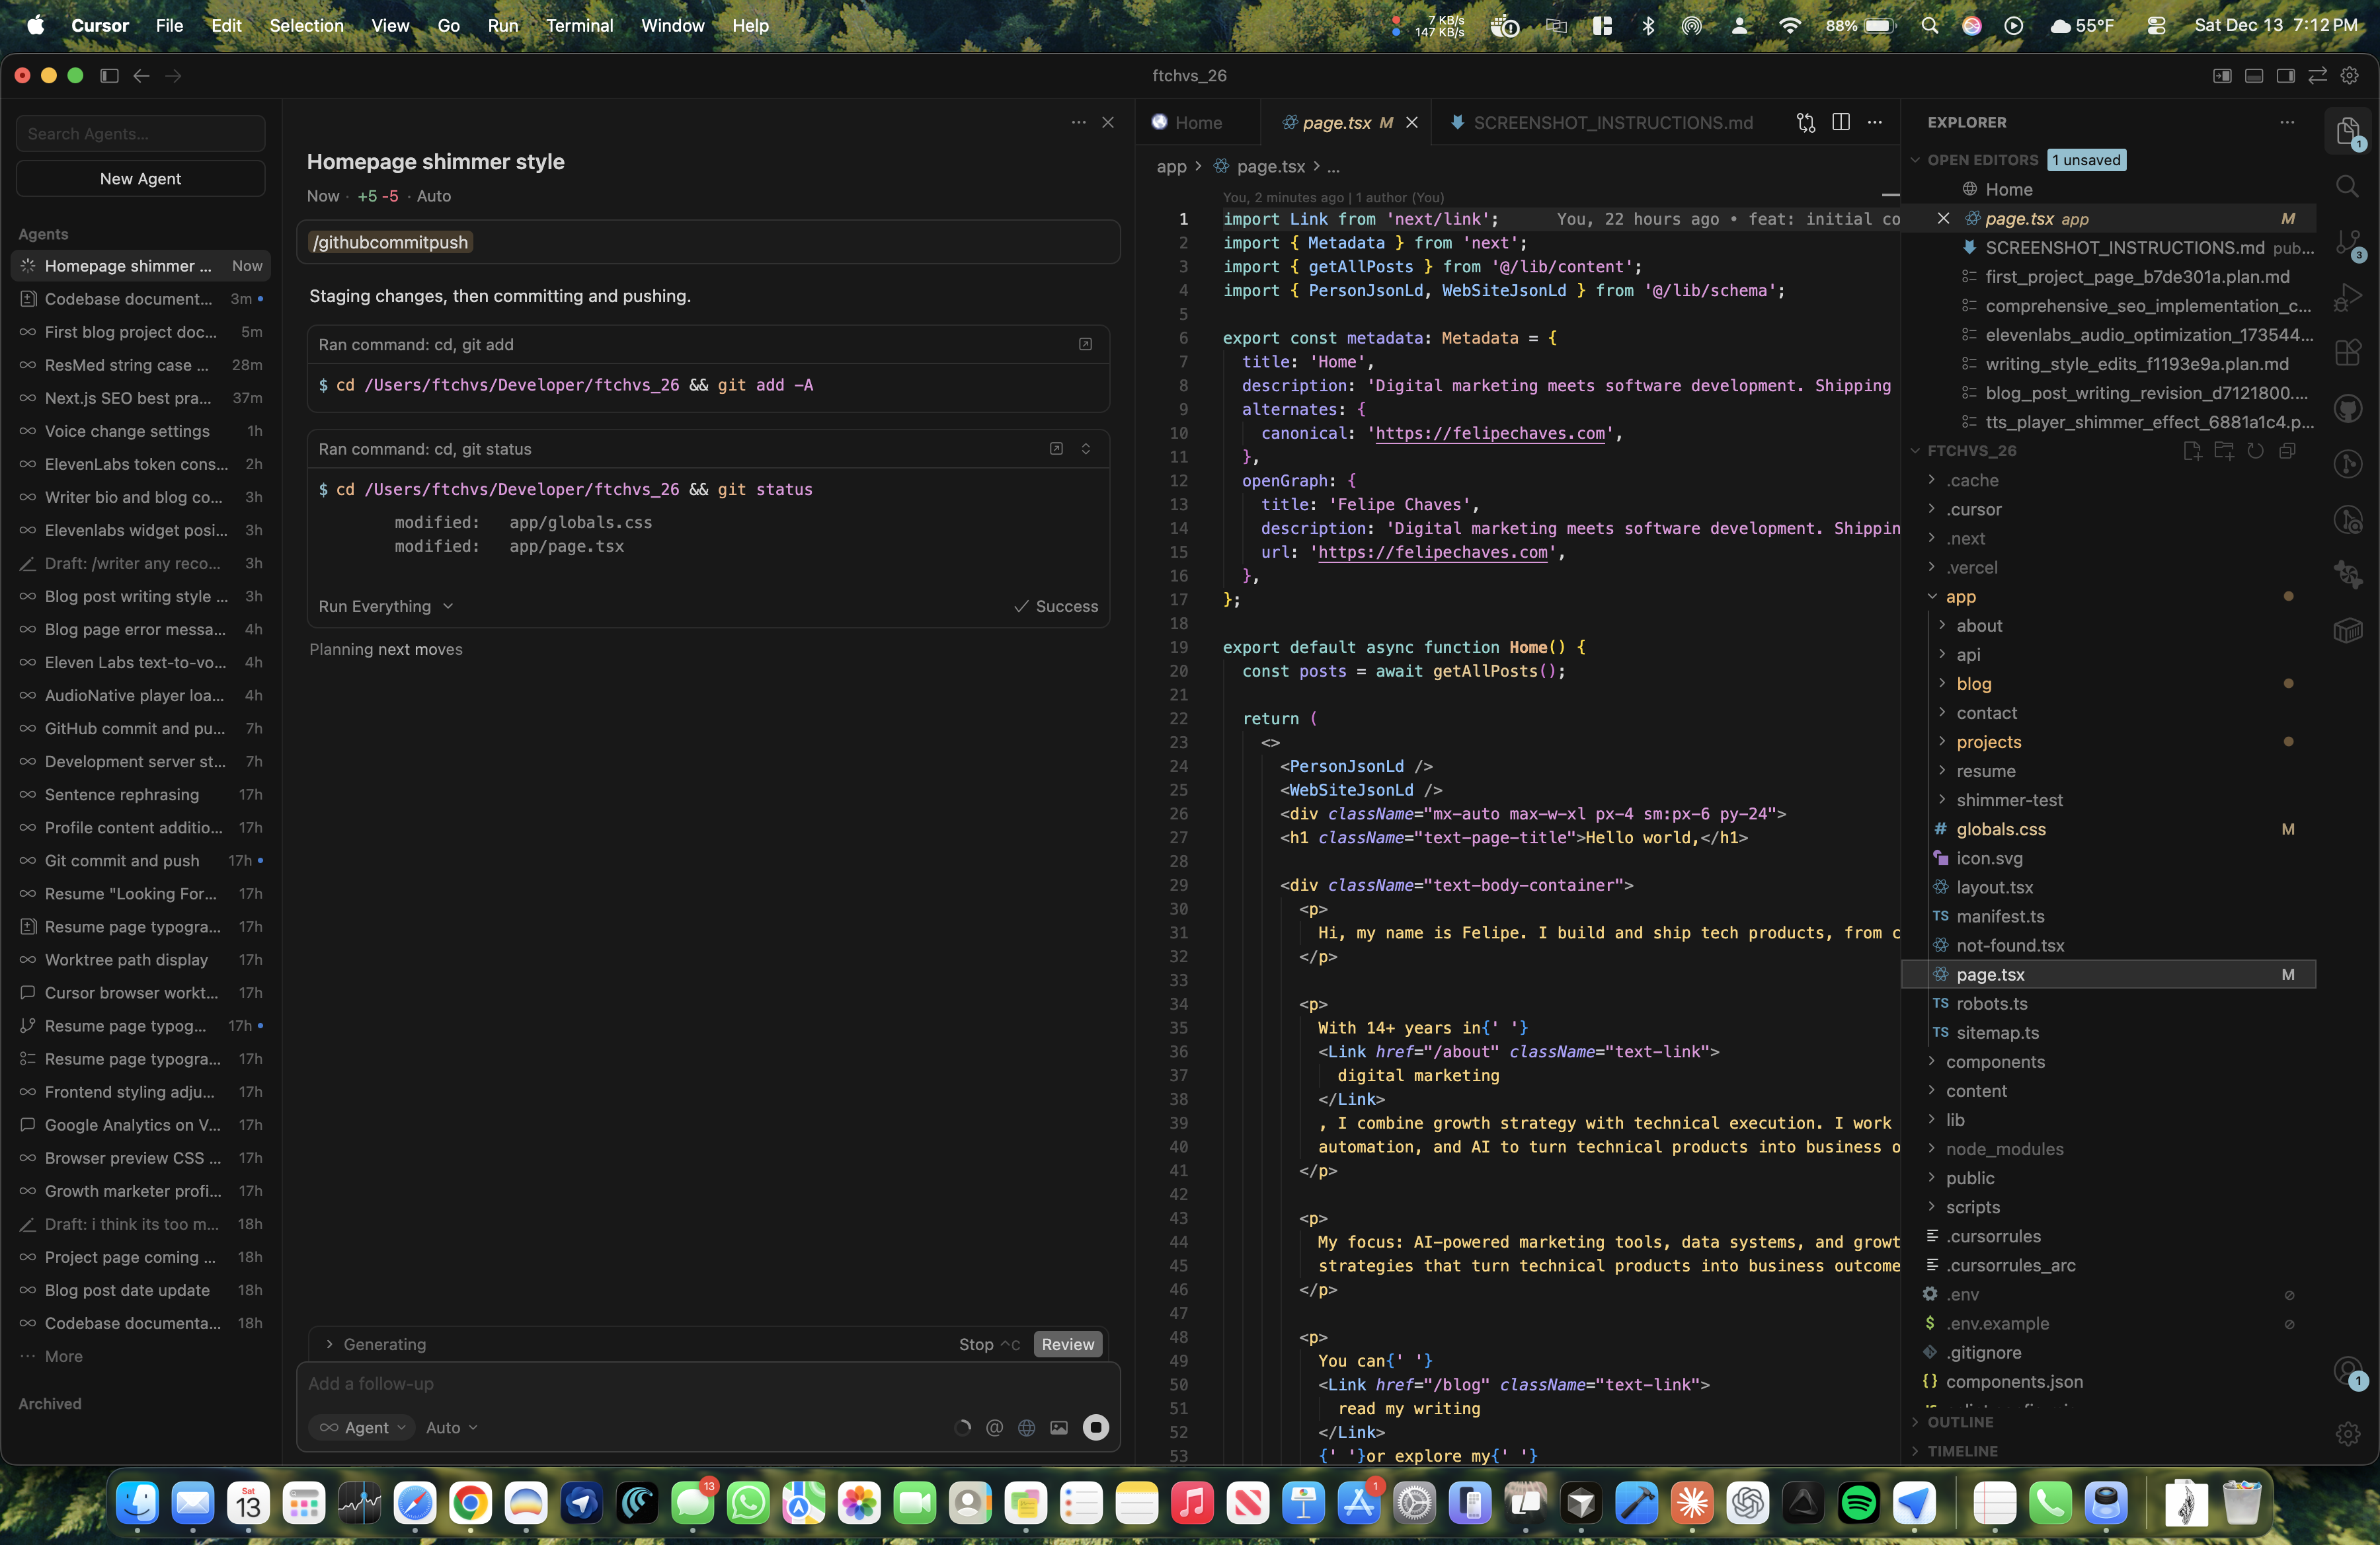Toggle the bottom panel layout icon
2380x1545 pixels.
2254,76
